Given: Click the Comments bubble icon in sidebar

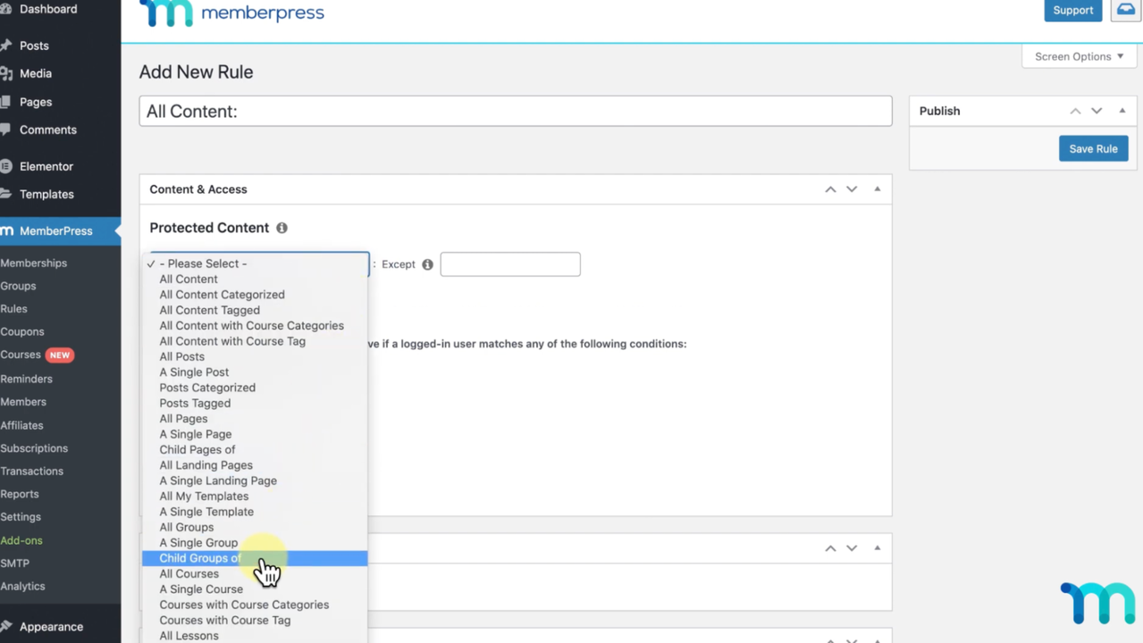Looking at the screenshot, I should pyautogui.click(x=5, y=130).
